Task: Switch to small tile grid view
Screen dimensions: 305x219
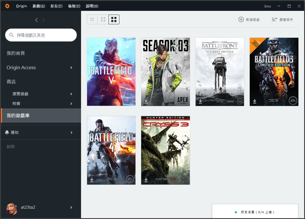Action: tap(92, 19)
